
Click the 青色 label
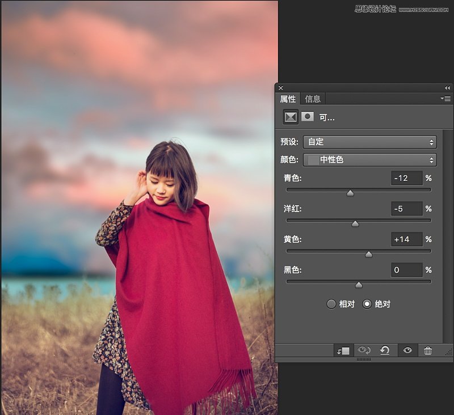[292, 178]
